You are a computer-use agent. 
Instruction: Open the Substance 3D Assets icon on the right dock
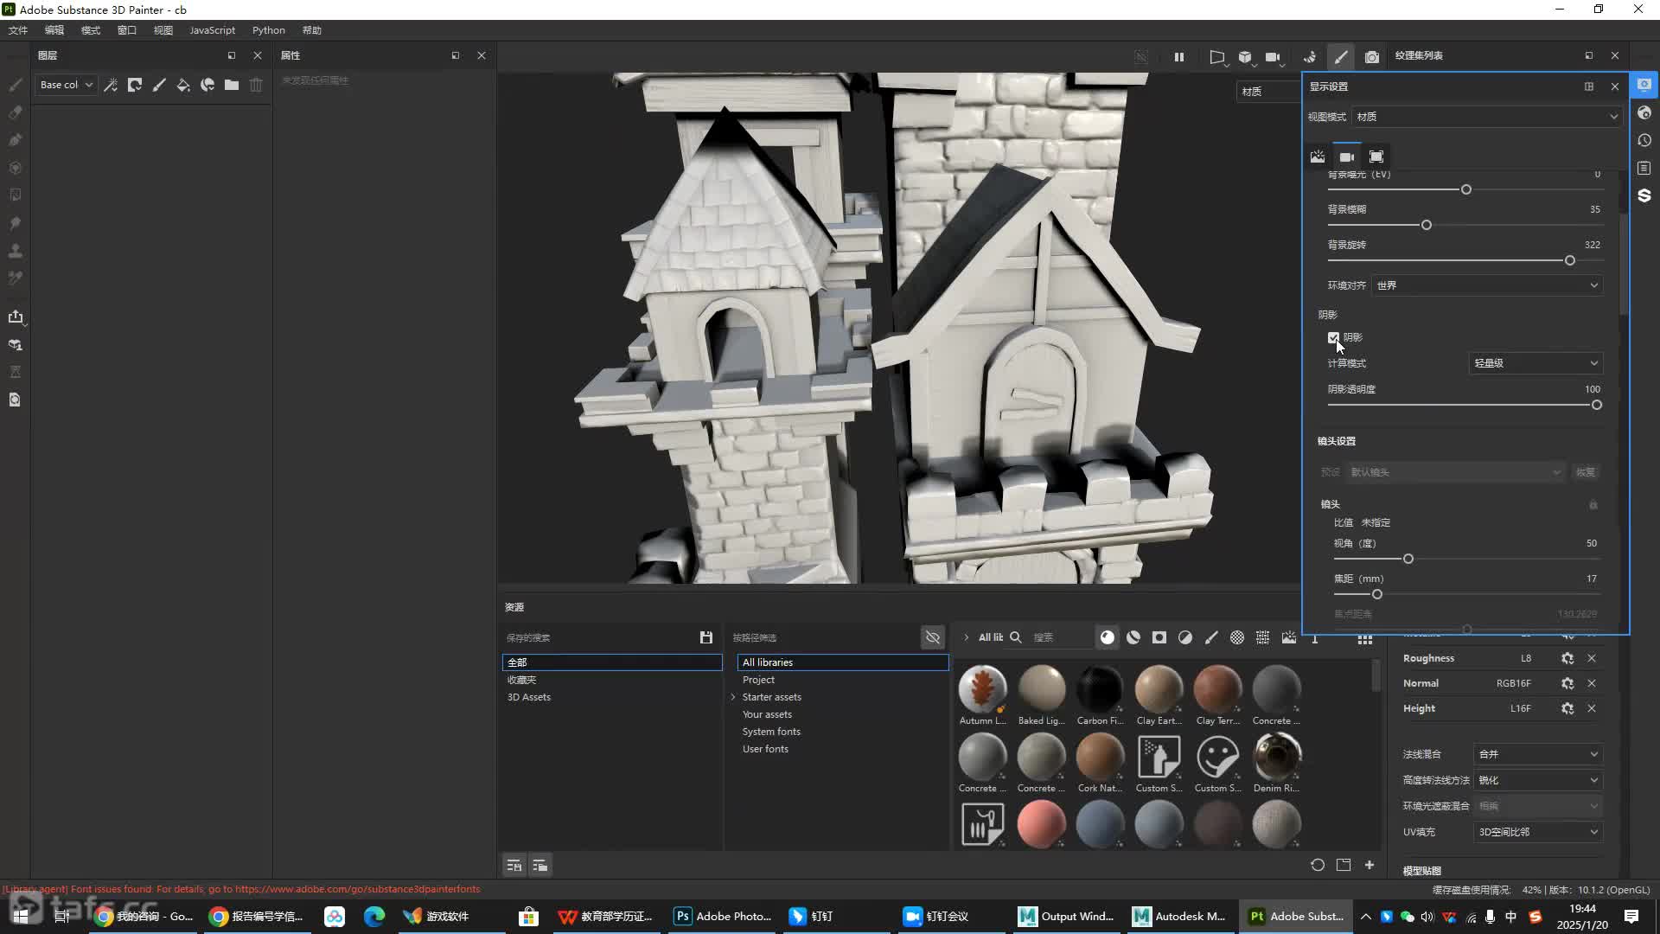click(x=1644, y=195)
